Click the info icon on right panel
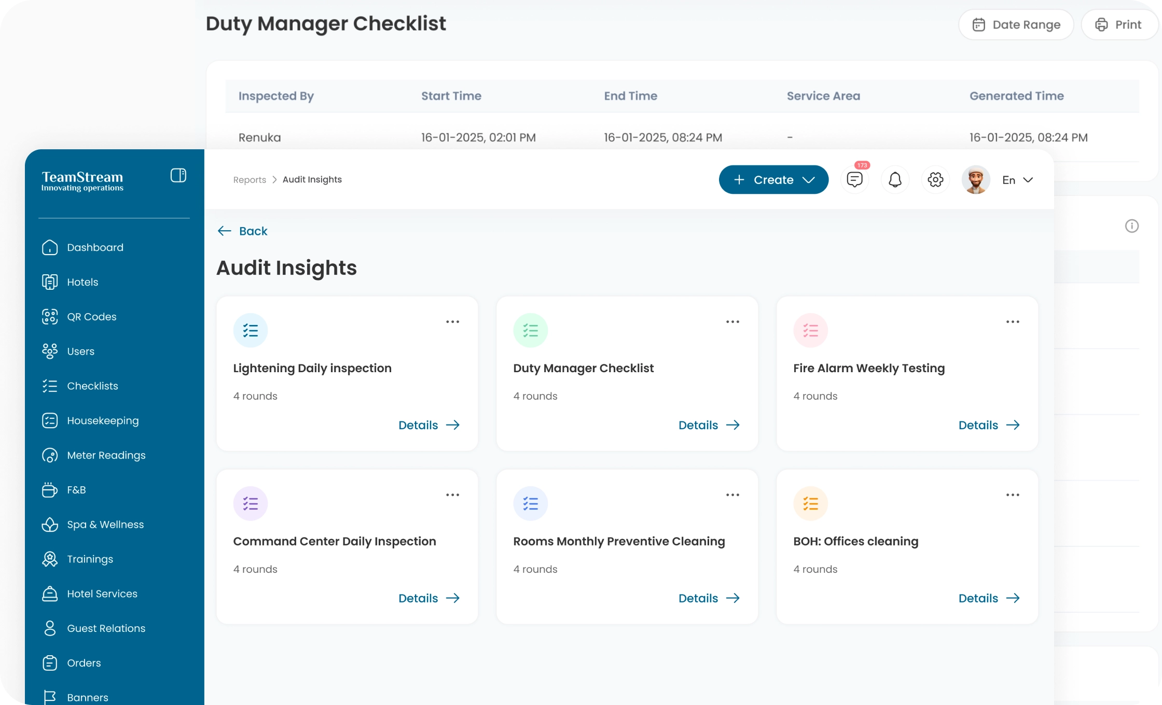 [x=1131, y=226]
